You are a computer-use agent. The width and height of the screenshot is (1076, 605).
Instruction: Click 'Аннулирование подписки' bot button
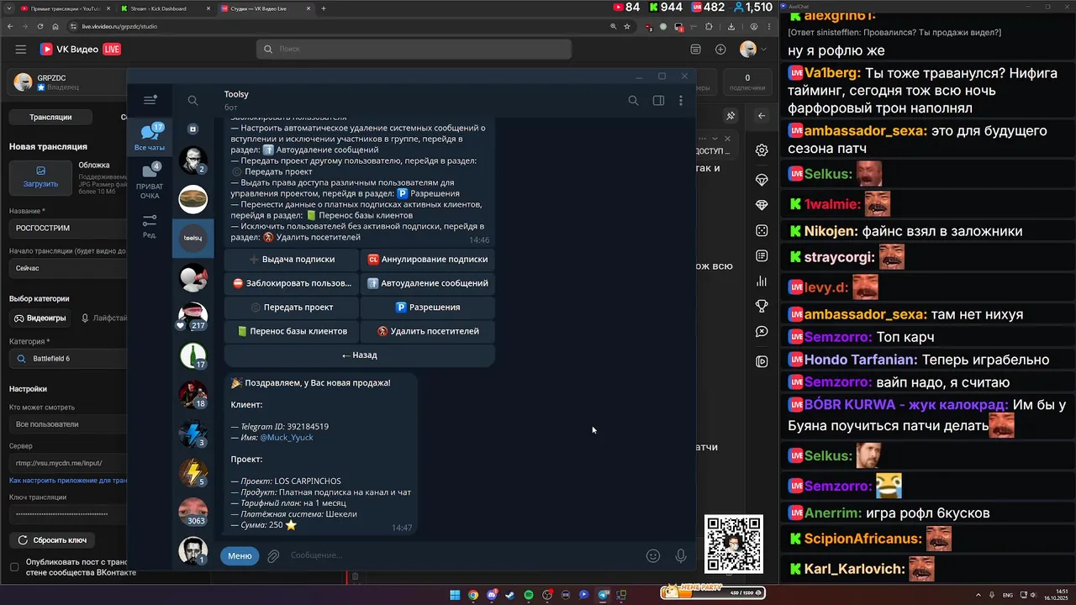(428, 260)
